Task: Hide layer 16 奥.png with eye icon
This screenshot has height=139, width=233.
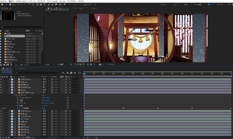Action: [1, 135]
